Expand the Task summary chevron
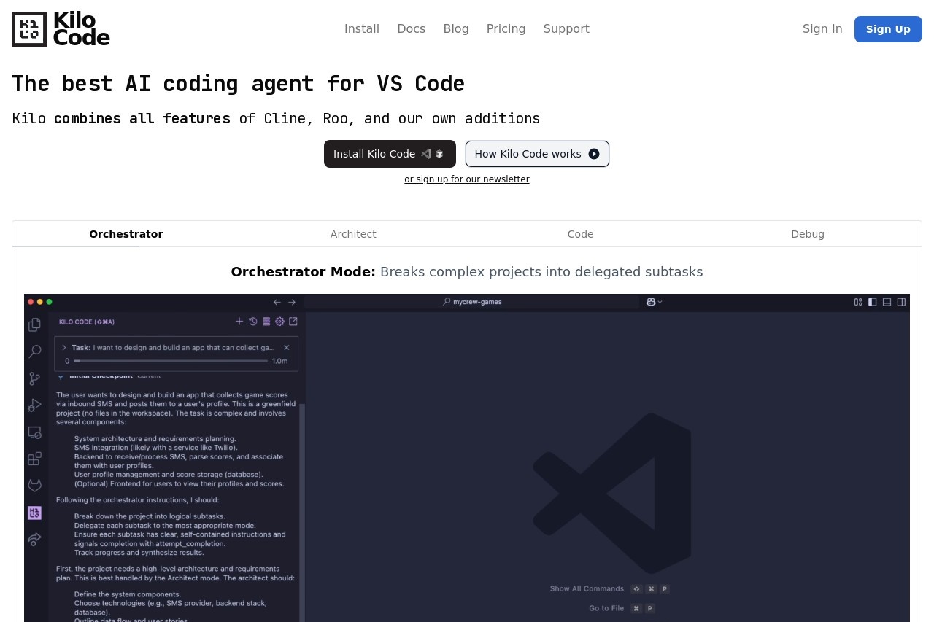 [x=64, y=348]
